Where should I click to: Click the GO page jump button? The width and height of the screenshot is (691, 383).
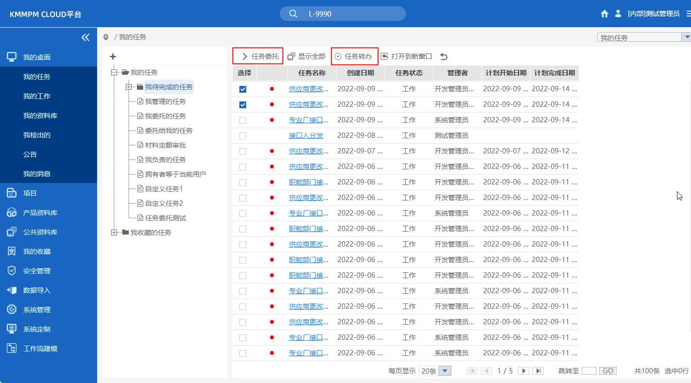tap(607, 370)
